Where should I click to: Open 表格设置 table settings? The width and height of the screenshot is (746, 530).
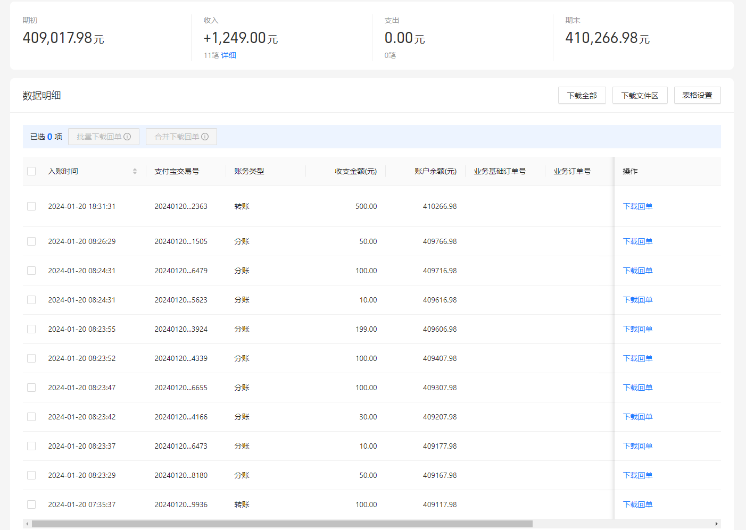click(x=698, y=95)
